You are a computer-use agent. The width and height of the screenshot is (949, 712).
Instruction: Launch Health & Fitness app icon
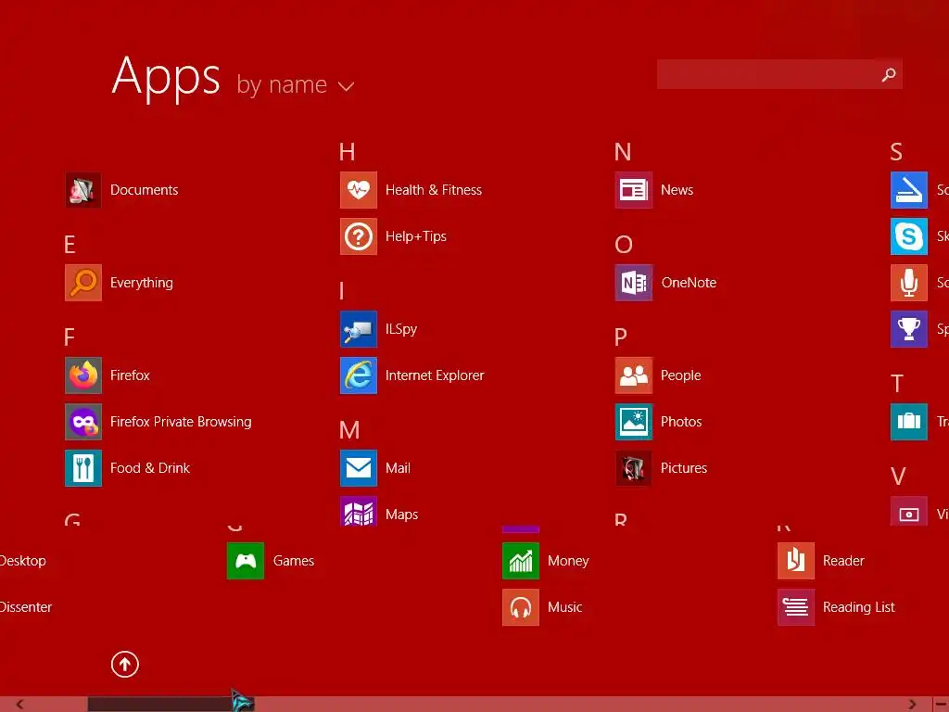[x=359, y=190]
